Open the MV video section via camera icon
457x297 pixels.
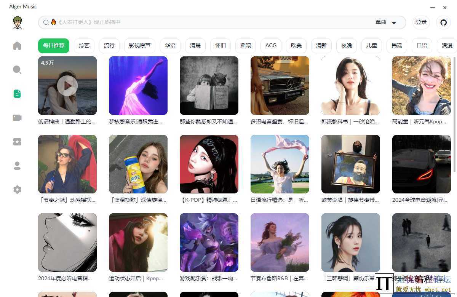(x=17, y=117)
